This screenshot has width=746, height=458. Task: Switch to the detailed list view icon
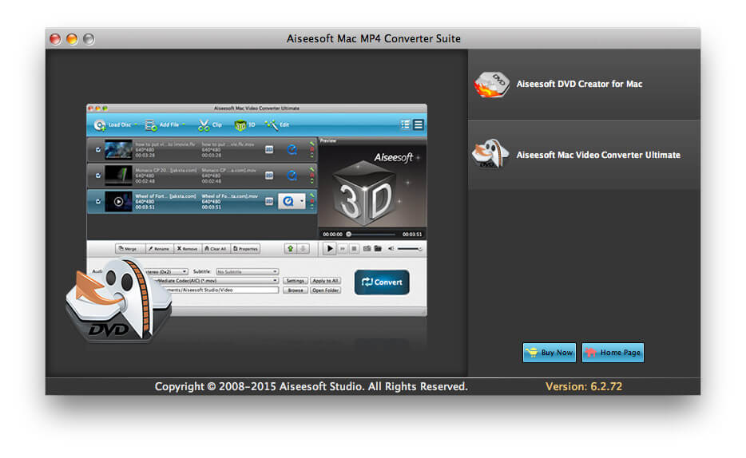[406, 124]
